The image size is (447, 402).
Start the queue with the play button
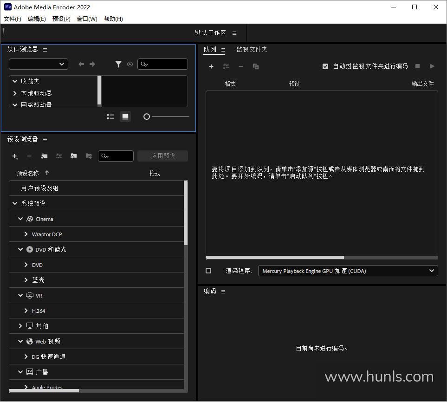(432, 66)
